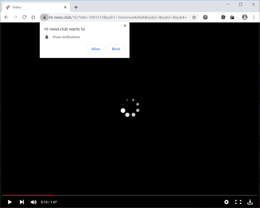260x208 pixels.
Task: Open Chrome's three-dot menu
Action: tap(254, 17)
